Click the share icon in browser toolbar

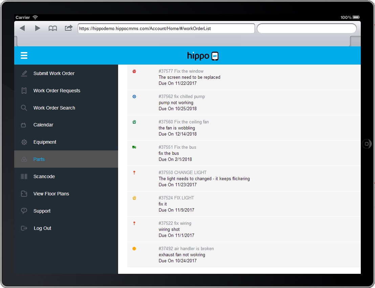pyautogui.click(x=69, y=28)
